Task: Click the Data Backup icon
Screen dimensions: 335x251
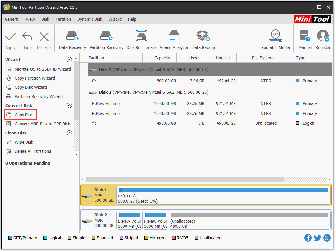Action: [203, 39]
